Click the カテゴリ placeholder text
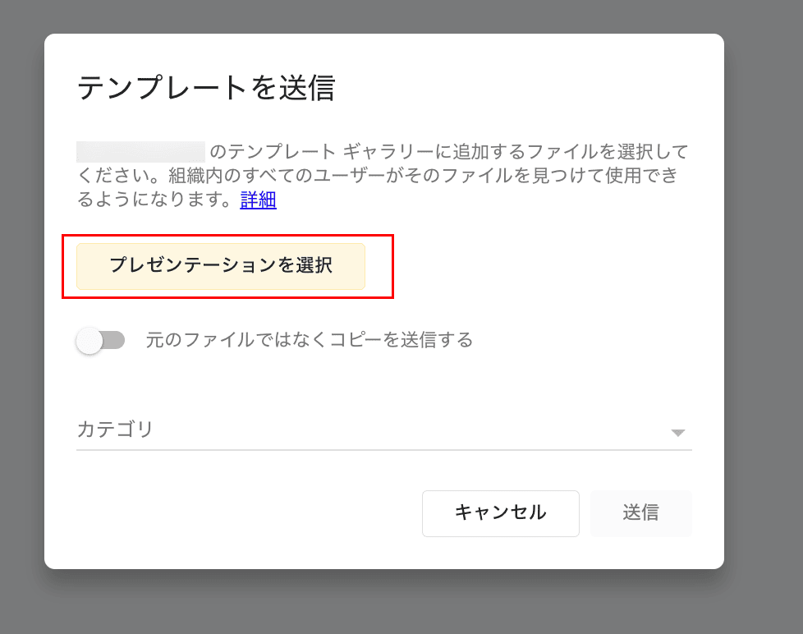The image size is (803, 634). pos(115,430)
